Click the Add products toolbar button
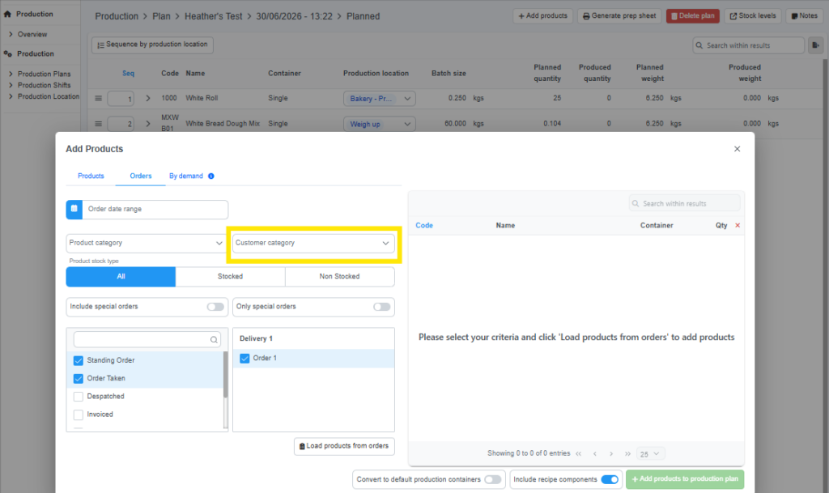 pos(543,16)
